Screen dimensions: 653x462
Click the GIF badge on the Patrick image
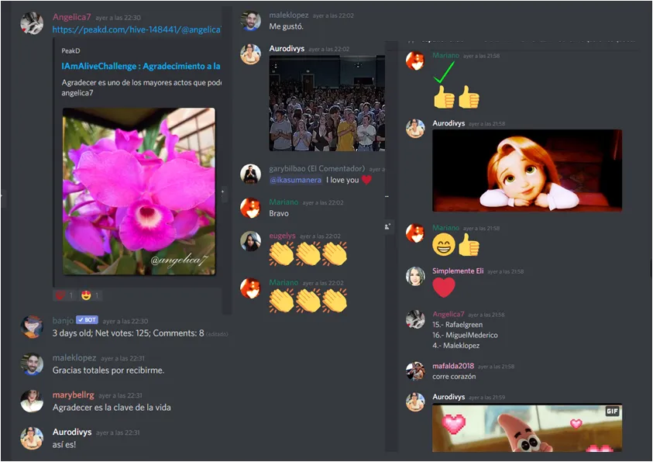[612, 412]
